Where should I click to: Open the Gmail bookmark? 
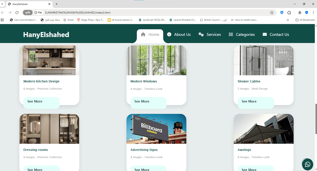[x=68, y=20]
